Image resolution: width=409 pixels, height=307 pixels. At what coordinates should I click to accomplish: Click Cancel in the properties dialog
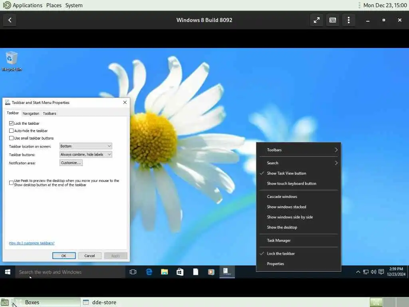89,255
